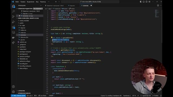Click the WSL: Ubuntu-22.04 remote indicator
173x97 pixels.
[x=18, y=96]
